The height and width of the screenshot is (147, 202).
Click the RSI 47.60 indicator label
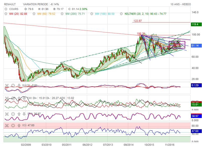28,125
